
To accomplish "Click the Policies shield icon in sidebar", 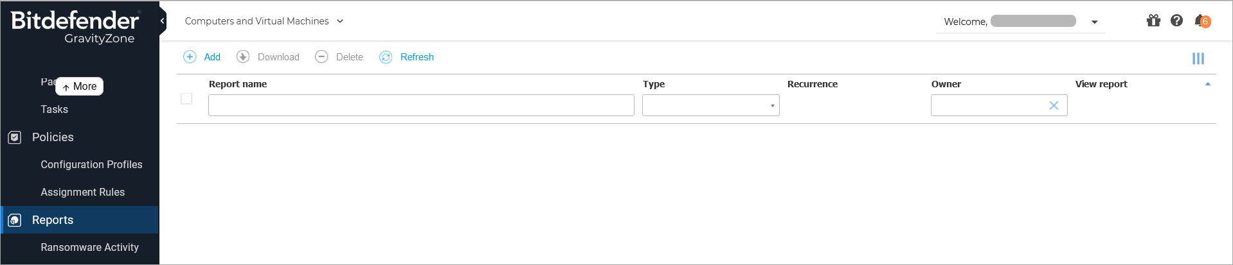I will (x=14, y=137).
